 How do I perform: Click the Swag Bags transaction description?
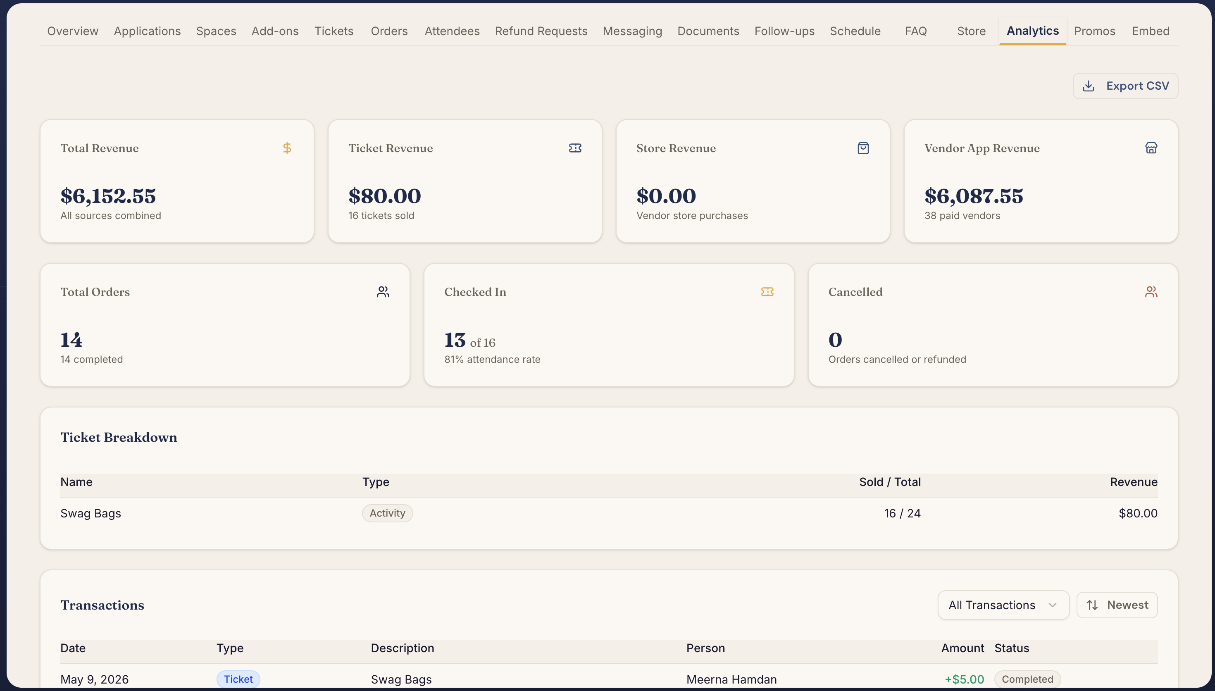pos(401,679)
